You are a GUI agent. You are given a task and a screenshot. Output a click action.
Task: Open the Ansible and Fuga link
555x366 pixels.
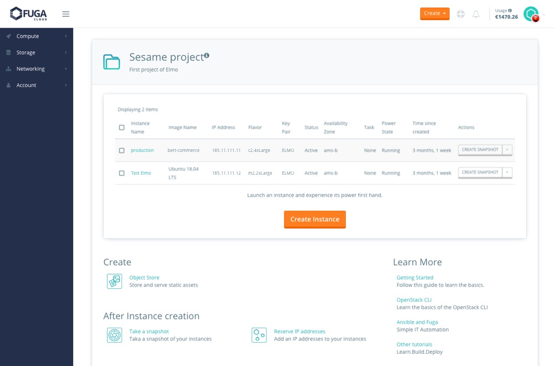pyautogui.click(x=417, y=322)
